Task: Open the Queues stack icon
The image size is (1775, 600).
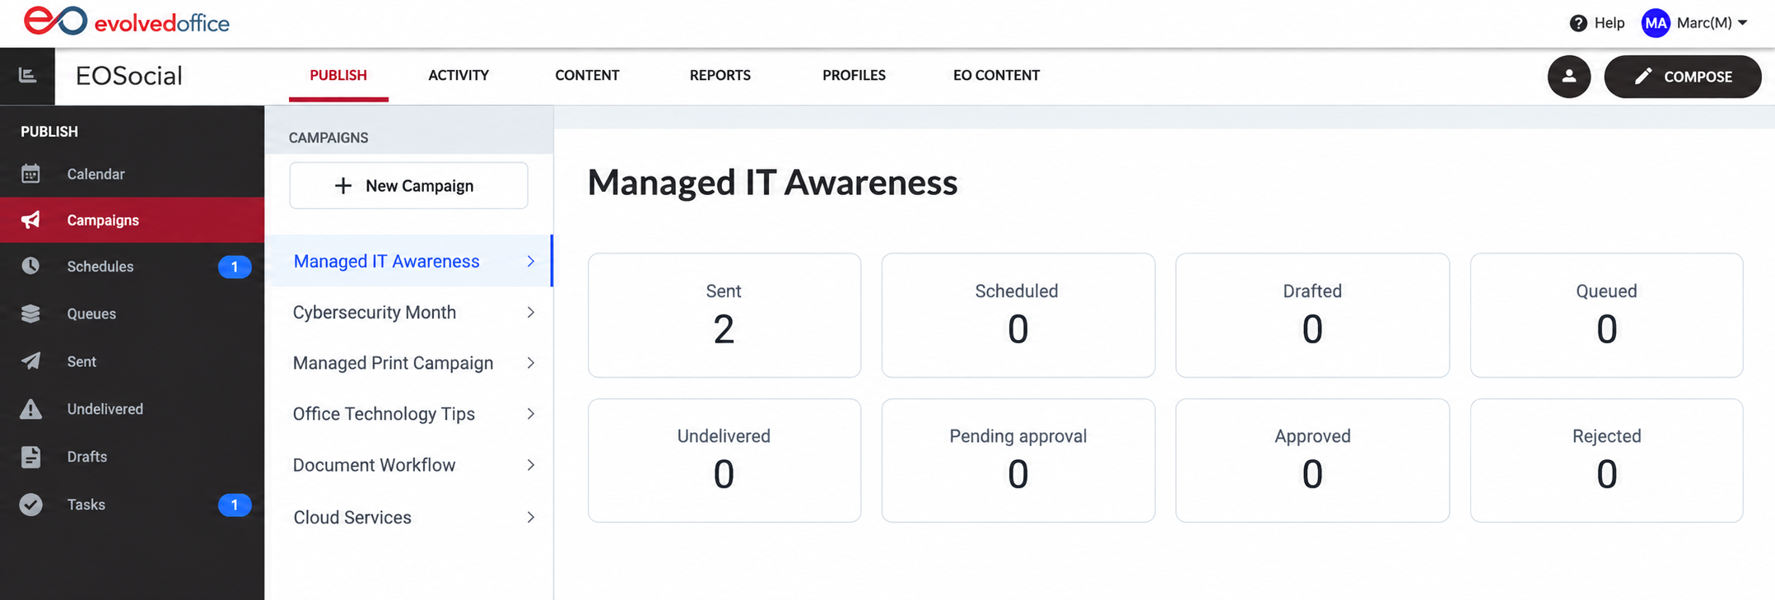Action: pyautogui.click(x=30, y=314)
